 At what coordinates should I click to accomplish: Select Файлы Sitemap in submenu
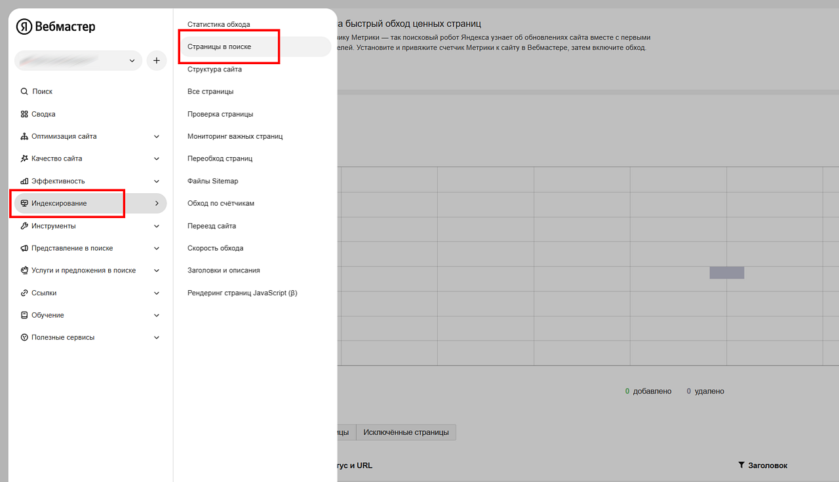pyautogui.click(x=212, y=181)
